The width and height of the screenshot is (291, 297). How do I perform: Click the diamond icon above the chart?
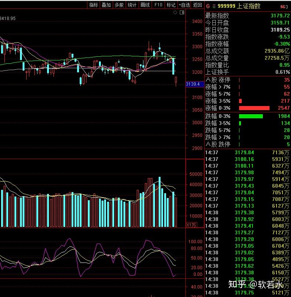coord(175,13)
